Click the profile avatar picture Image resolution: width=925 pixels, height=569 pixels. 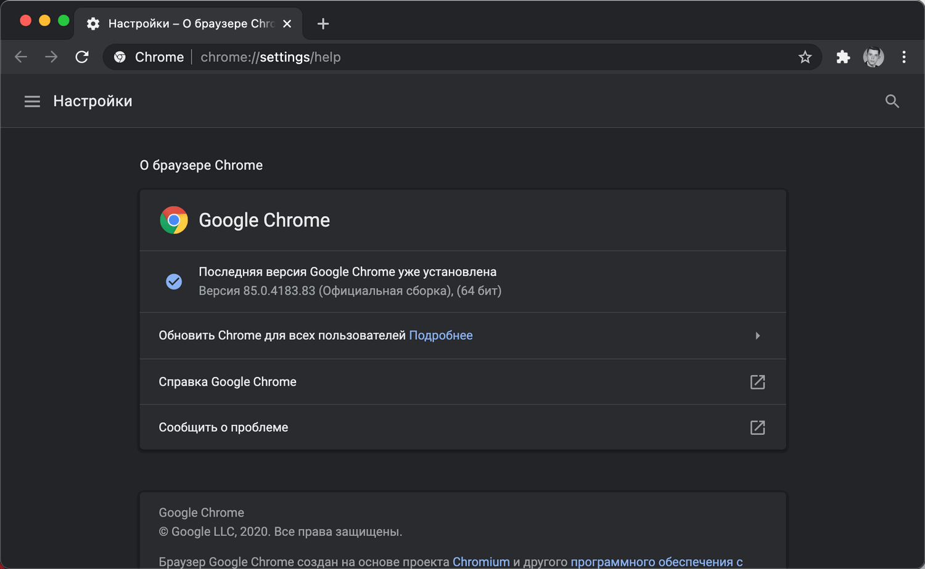(x=874, y=57)
